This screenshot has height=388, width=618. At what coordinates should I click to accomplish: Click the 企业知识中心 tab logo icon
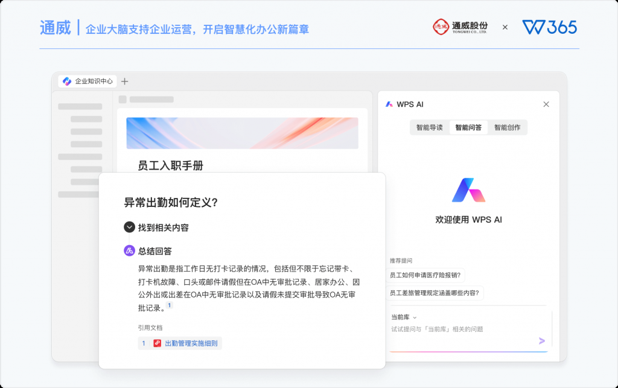(67, 81)
